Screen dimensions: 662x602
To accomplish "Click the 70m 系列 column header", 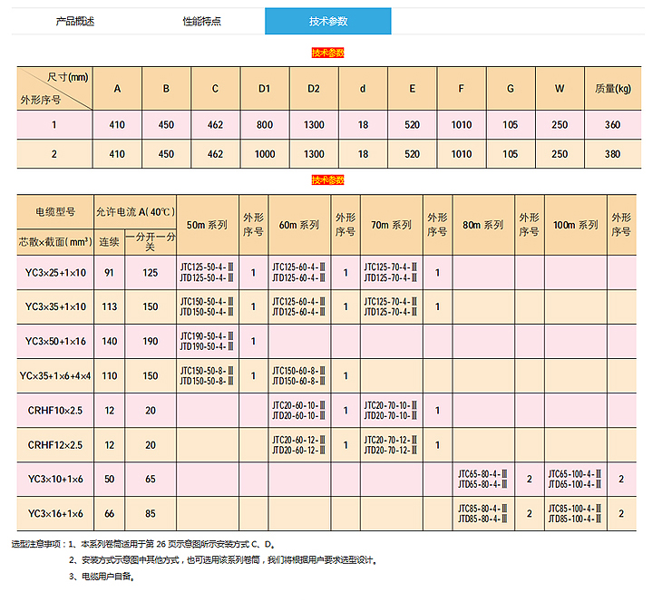I will [391, 225].
